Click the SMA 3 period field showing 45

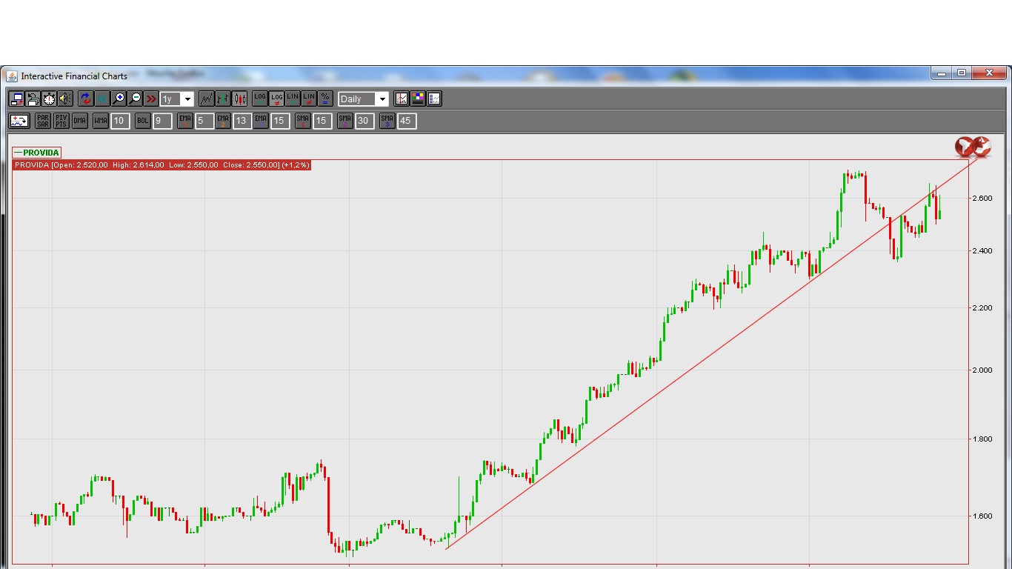pos(407,121)
